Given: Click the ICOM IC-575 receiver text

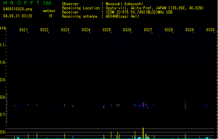Looking at the screenshot, I should pos(139,12).
